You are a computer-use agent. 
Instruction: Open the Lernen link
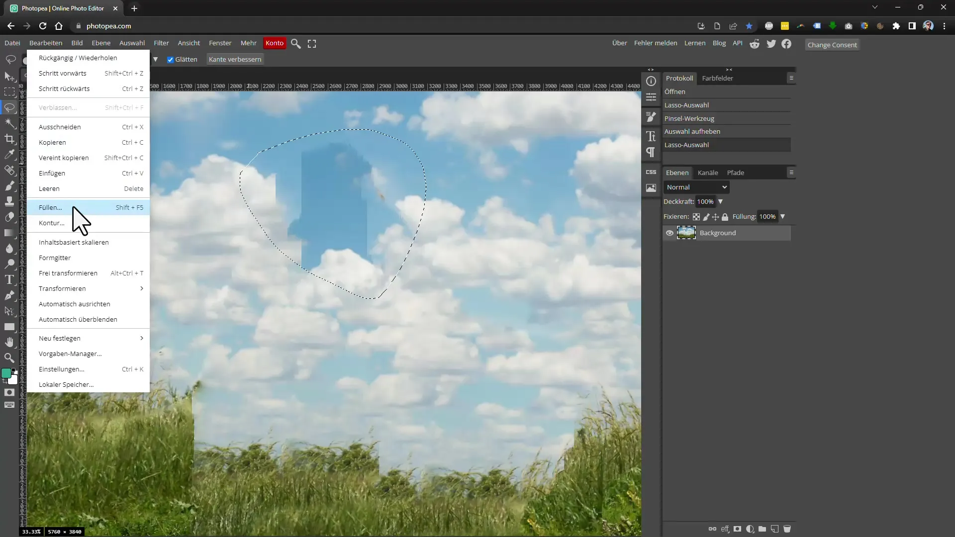pyautogui.click(x=695, y=43)
